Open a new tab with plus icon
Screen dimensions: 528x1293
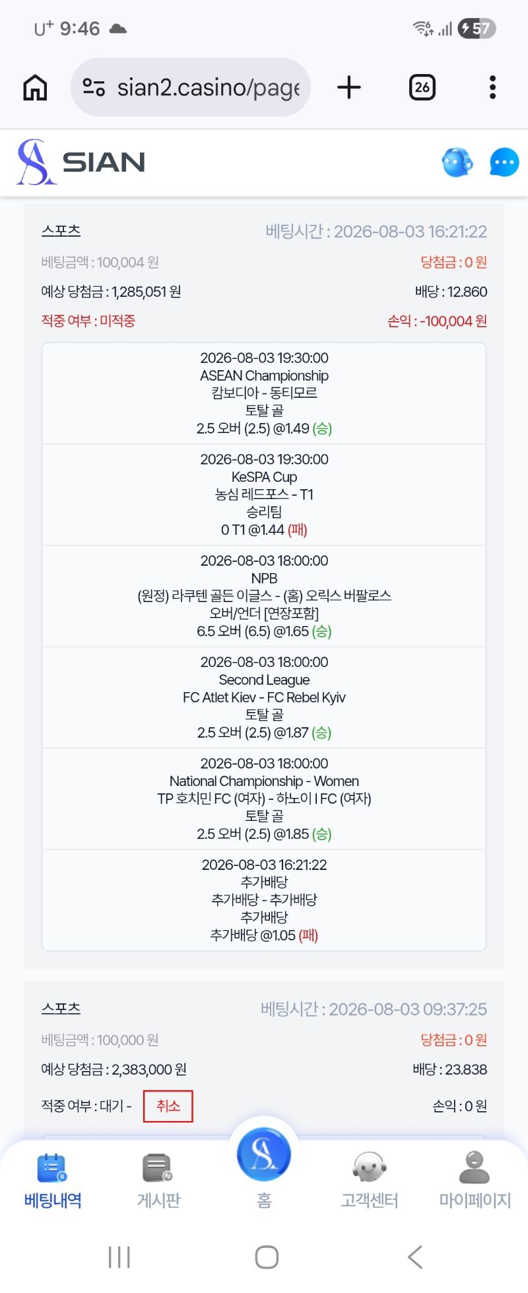click(349, 87)
